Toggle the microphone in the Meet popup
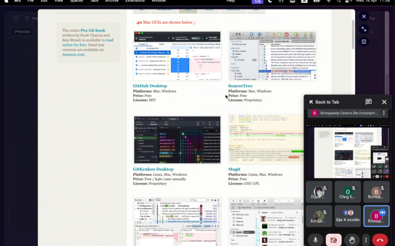395x246 pixels. click(x=316, y=240)
